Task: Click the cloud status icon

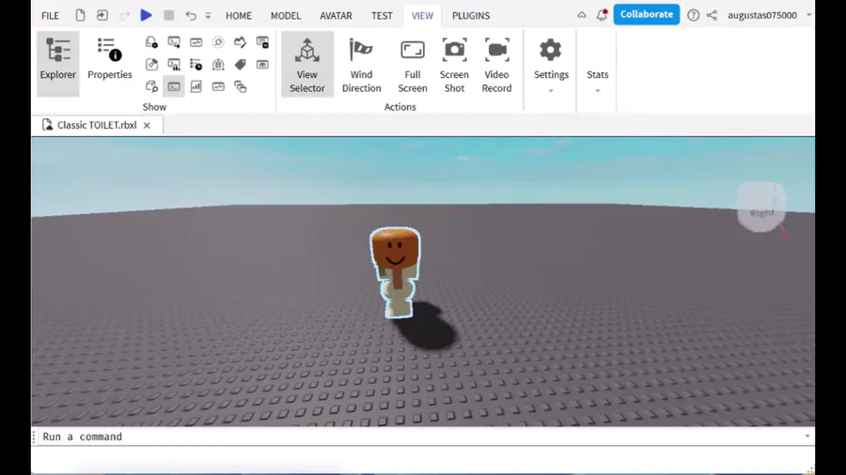Action: [x=582, y=15]
